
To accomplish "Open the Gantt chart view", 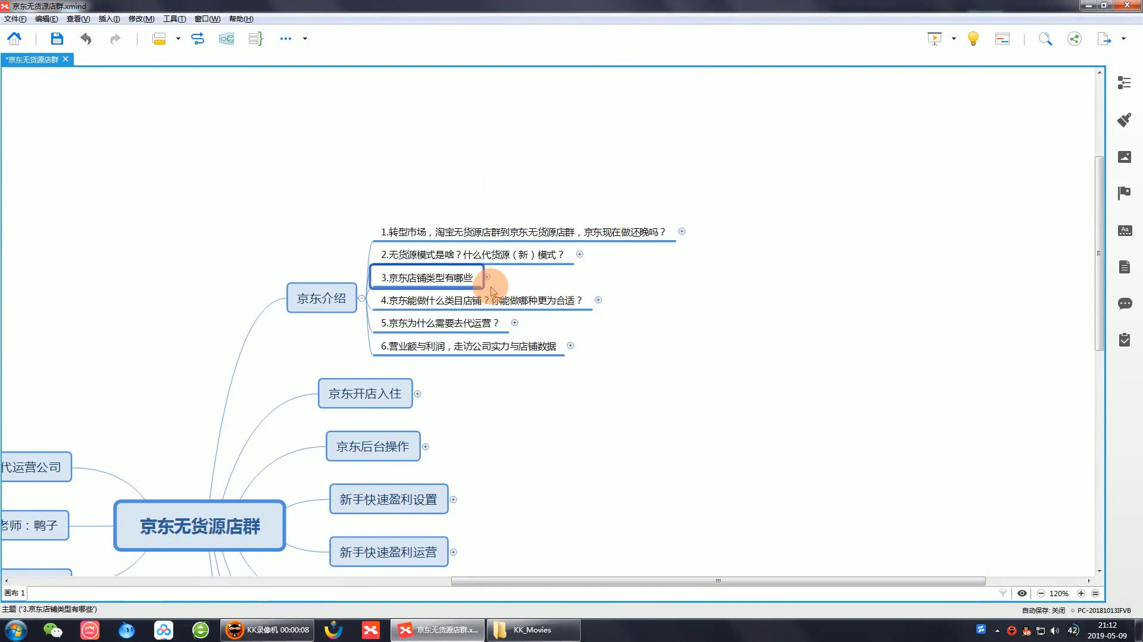I will click(x=1003, y=39).
